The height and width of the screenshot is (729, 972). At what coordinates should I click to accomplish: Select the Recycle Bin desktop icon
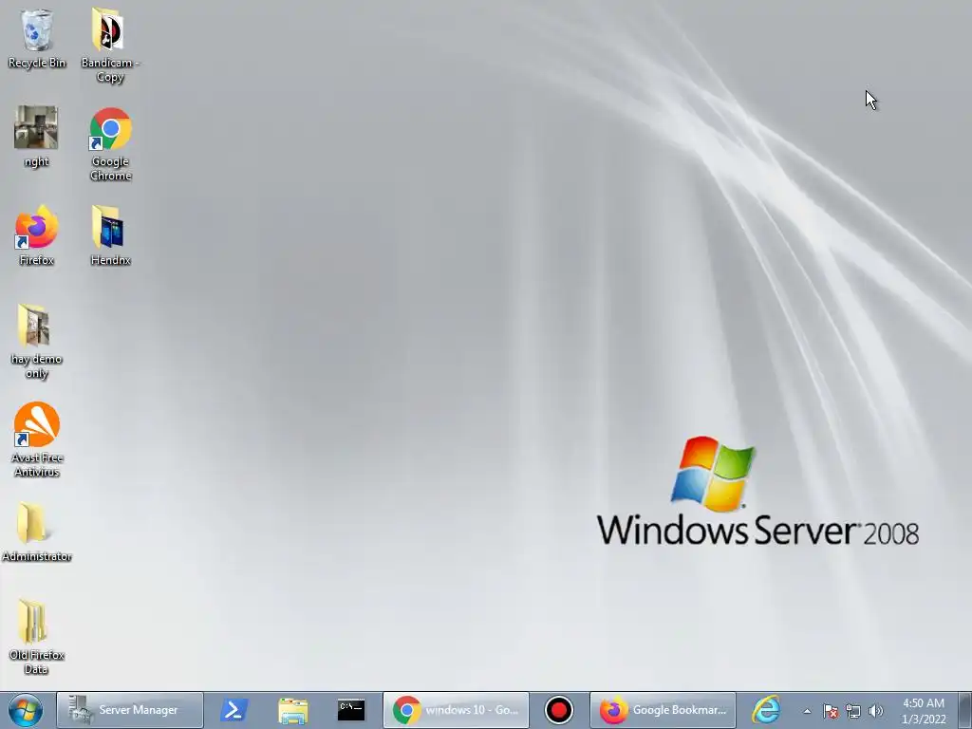click(37, 39)
